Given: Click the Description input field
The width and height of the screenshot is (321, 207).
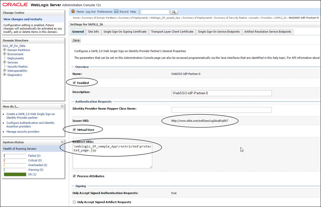Looking at the screenshot, I should [222, 93].
